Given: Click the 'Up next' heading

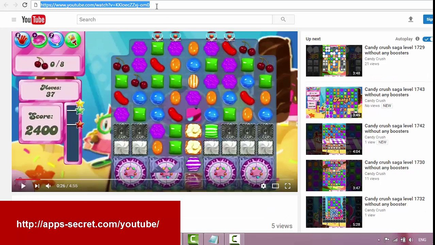Looking at the screenshot, I should (313, 39).
